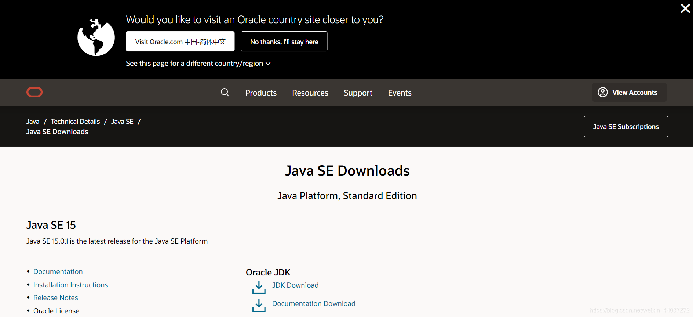Open Java SE Subscriptions button
The width and height of the screenshot is (693, 317).
(626, 126)
